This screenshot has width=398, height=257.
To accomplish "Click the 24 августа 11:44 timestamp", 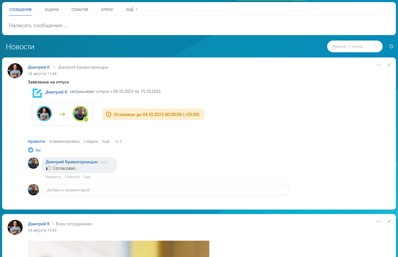I will point(42,73).
